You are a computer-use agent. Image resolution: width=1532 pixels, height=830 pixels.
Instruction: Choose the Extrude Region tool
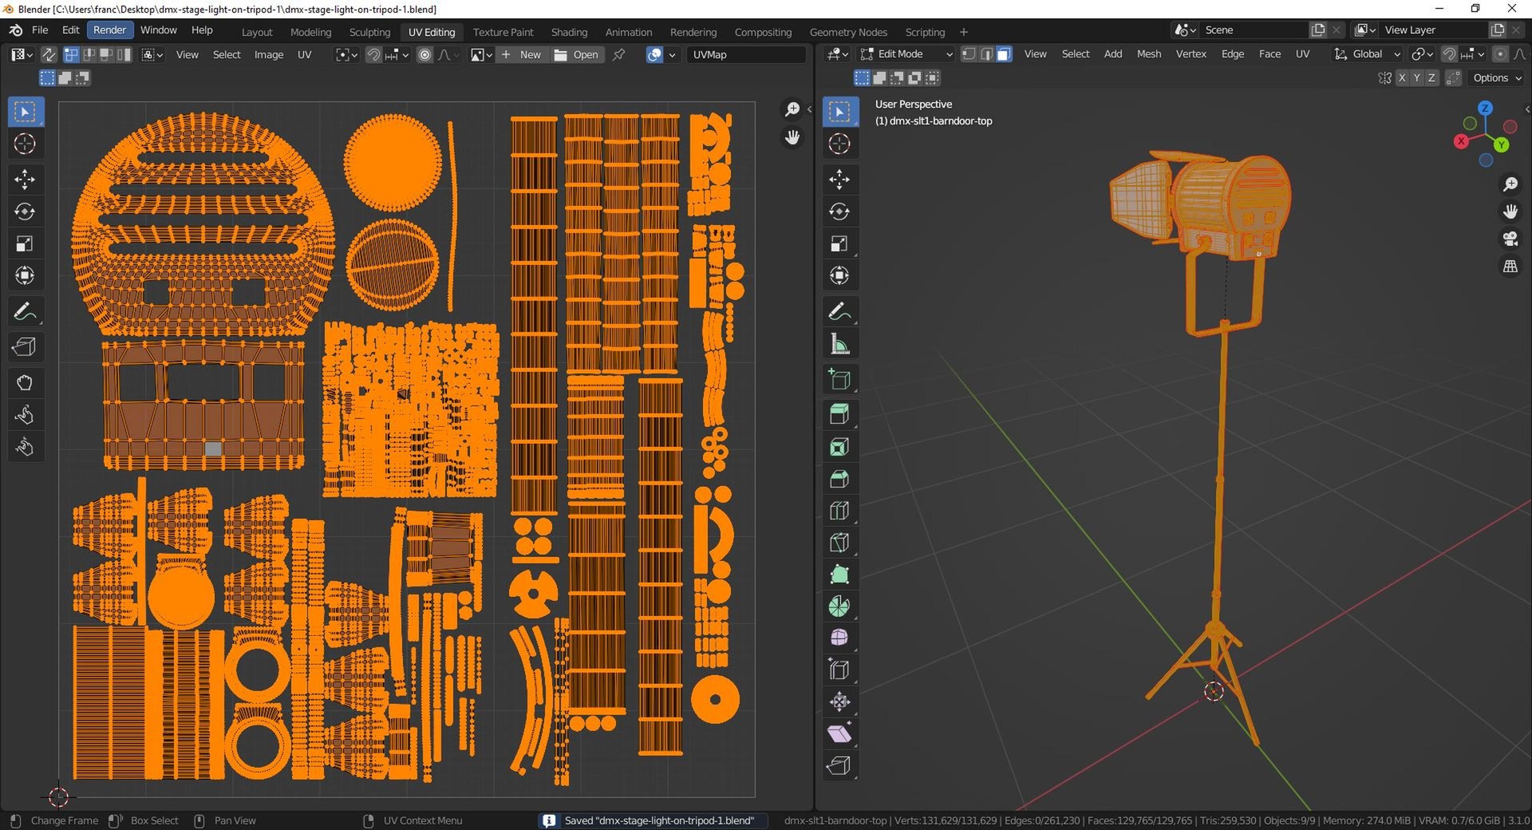pos(839,414)
